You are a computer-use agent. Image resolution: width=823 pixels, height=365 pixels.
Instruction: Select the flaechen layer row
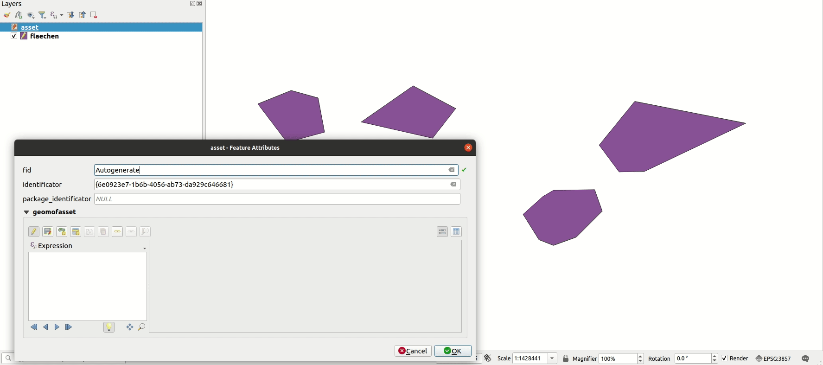click(101, 36)
